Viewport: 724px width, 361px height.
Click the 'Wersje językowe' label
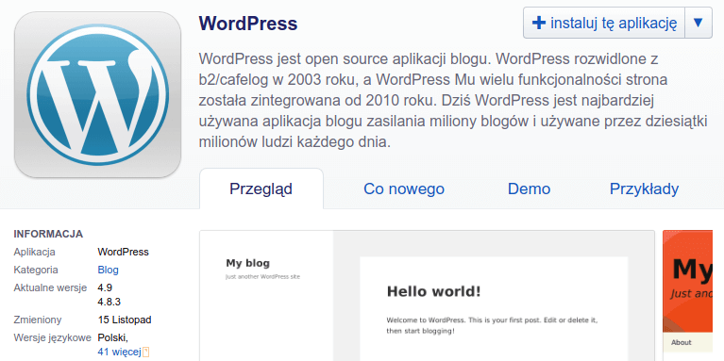pos(53,337)
